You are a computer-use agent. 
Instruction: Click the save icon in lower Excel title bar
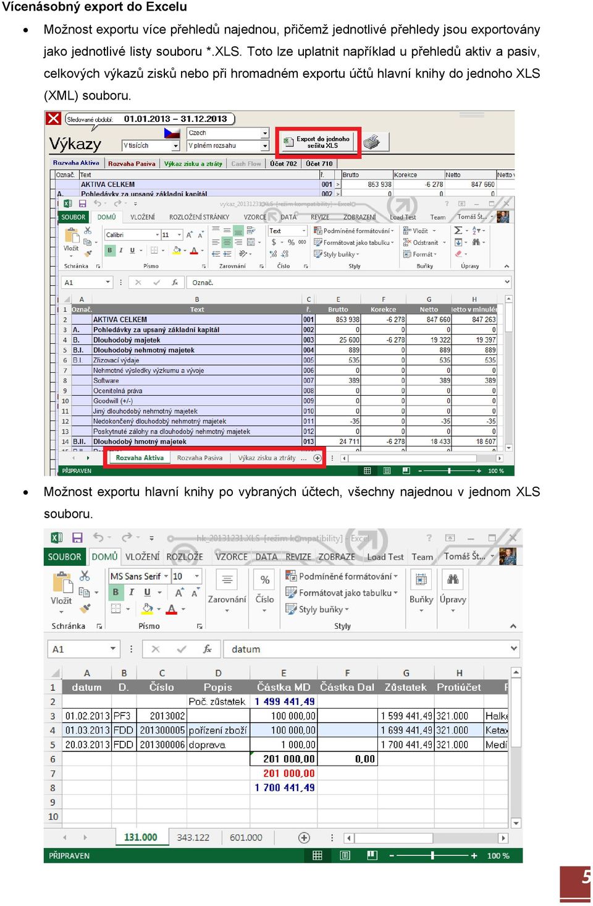pos(77,538)
